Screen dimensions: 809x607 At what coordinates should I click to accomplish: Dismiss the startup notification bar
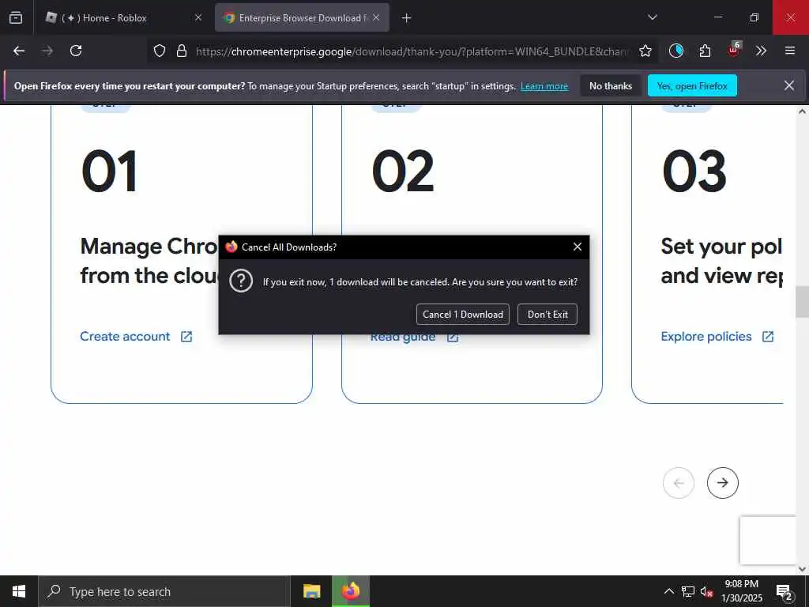click(789, 85)
